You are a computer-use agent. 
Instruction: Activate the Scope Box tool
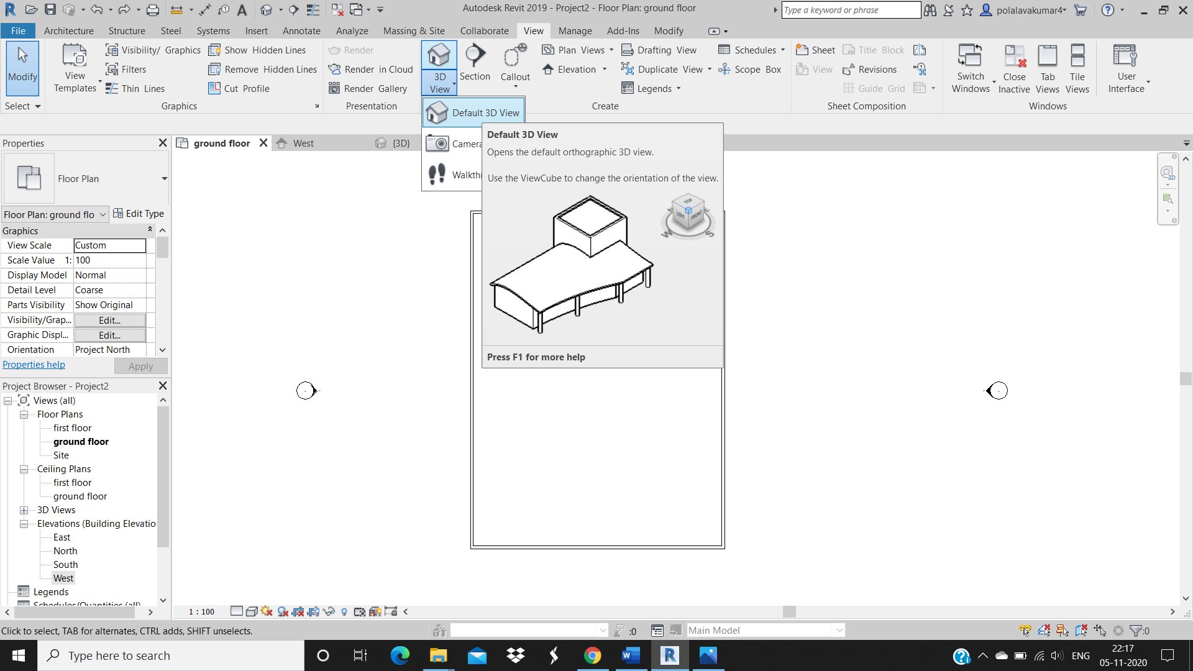point(750,70)
